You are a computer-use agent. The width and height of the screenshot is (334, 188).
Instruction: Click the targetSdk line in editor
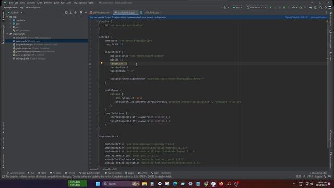tap(118, 64)
